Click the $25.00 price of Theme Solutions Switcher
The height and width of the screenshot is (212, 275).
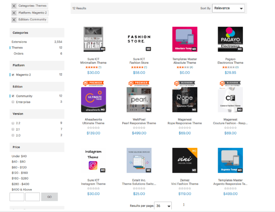139,194
